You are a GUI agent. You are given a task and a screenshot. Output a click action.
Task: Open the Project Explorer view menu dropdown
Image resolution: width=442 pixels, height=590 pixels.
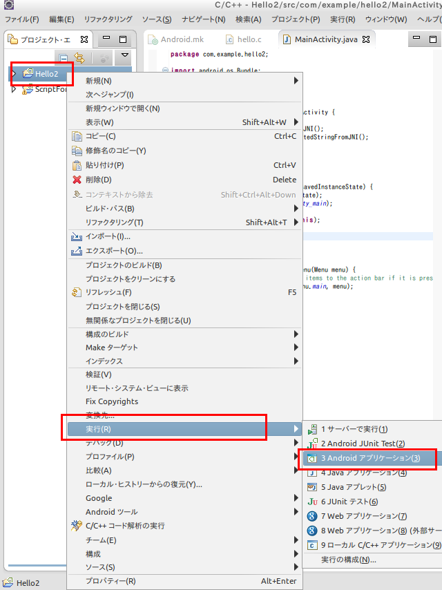124,57
